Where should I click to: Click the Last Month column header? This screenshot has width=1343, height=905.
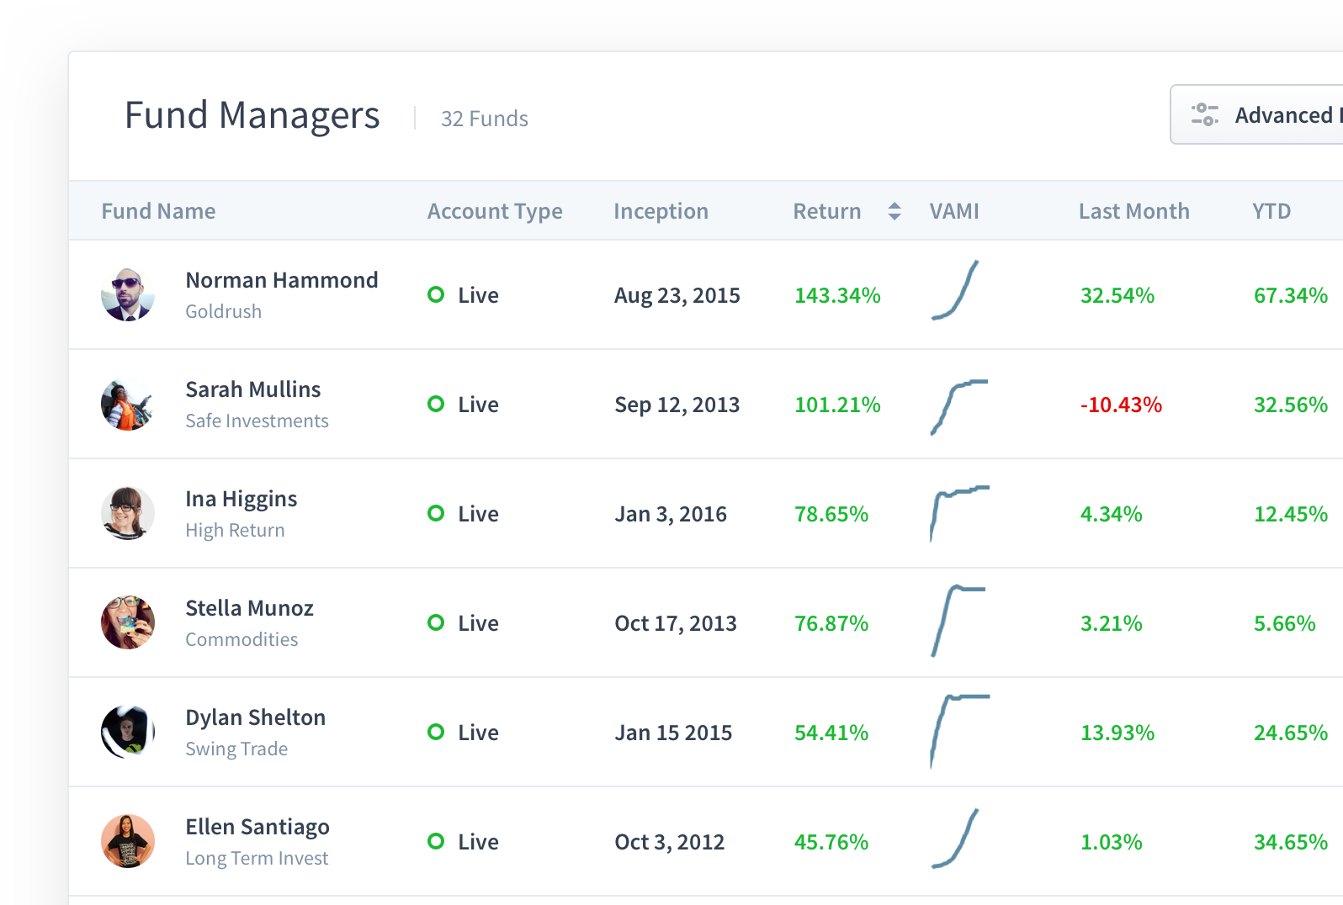pos(1133,211)
